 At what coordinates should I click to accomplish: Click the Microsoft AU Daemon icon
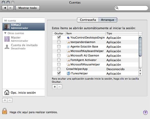coord(68,56)
